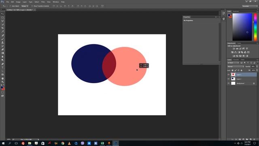
Task: Click Auto-Align Layers in options bar
Action: [x=102, y=6]
